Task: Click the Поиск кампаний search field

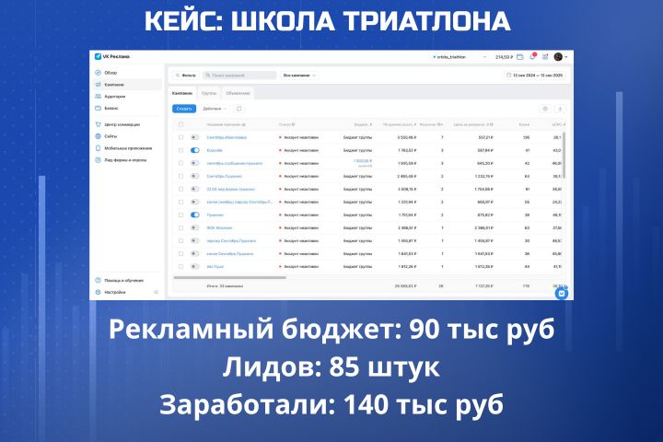Action: [x=239, y=76]
